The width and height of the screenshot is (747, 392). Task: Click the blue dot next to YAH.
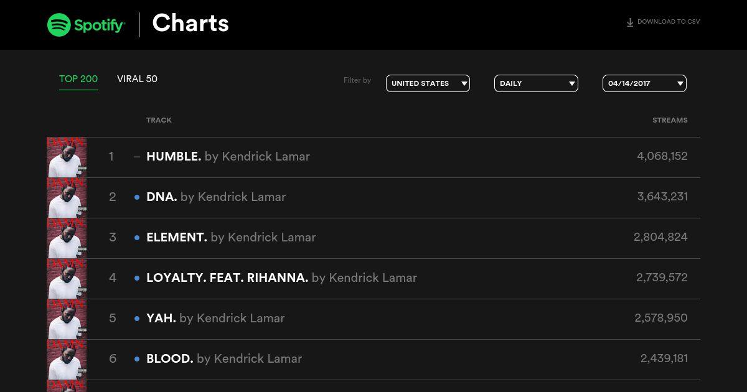[137, 319]
